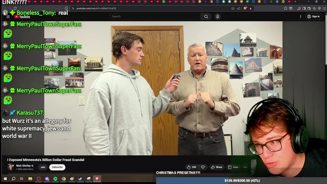327x184 pixels.
Task: Open Brave VPN shield icon
Action: 319,8
